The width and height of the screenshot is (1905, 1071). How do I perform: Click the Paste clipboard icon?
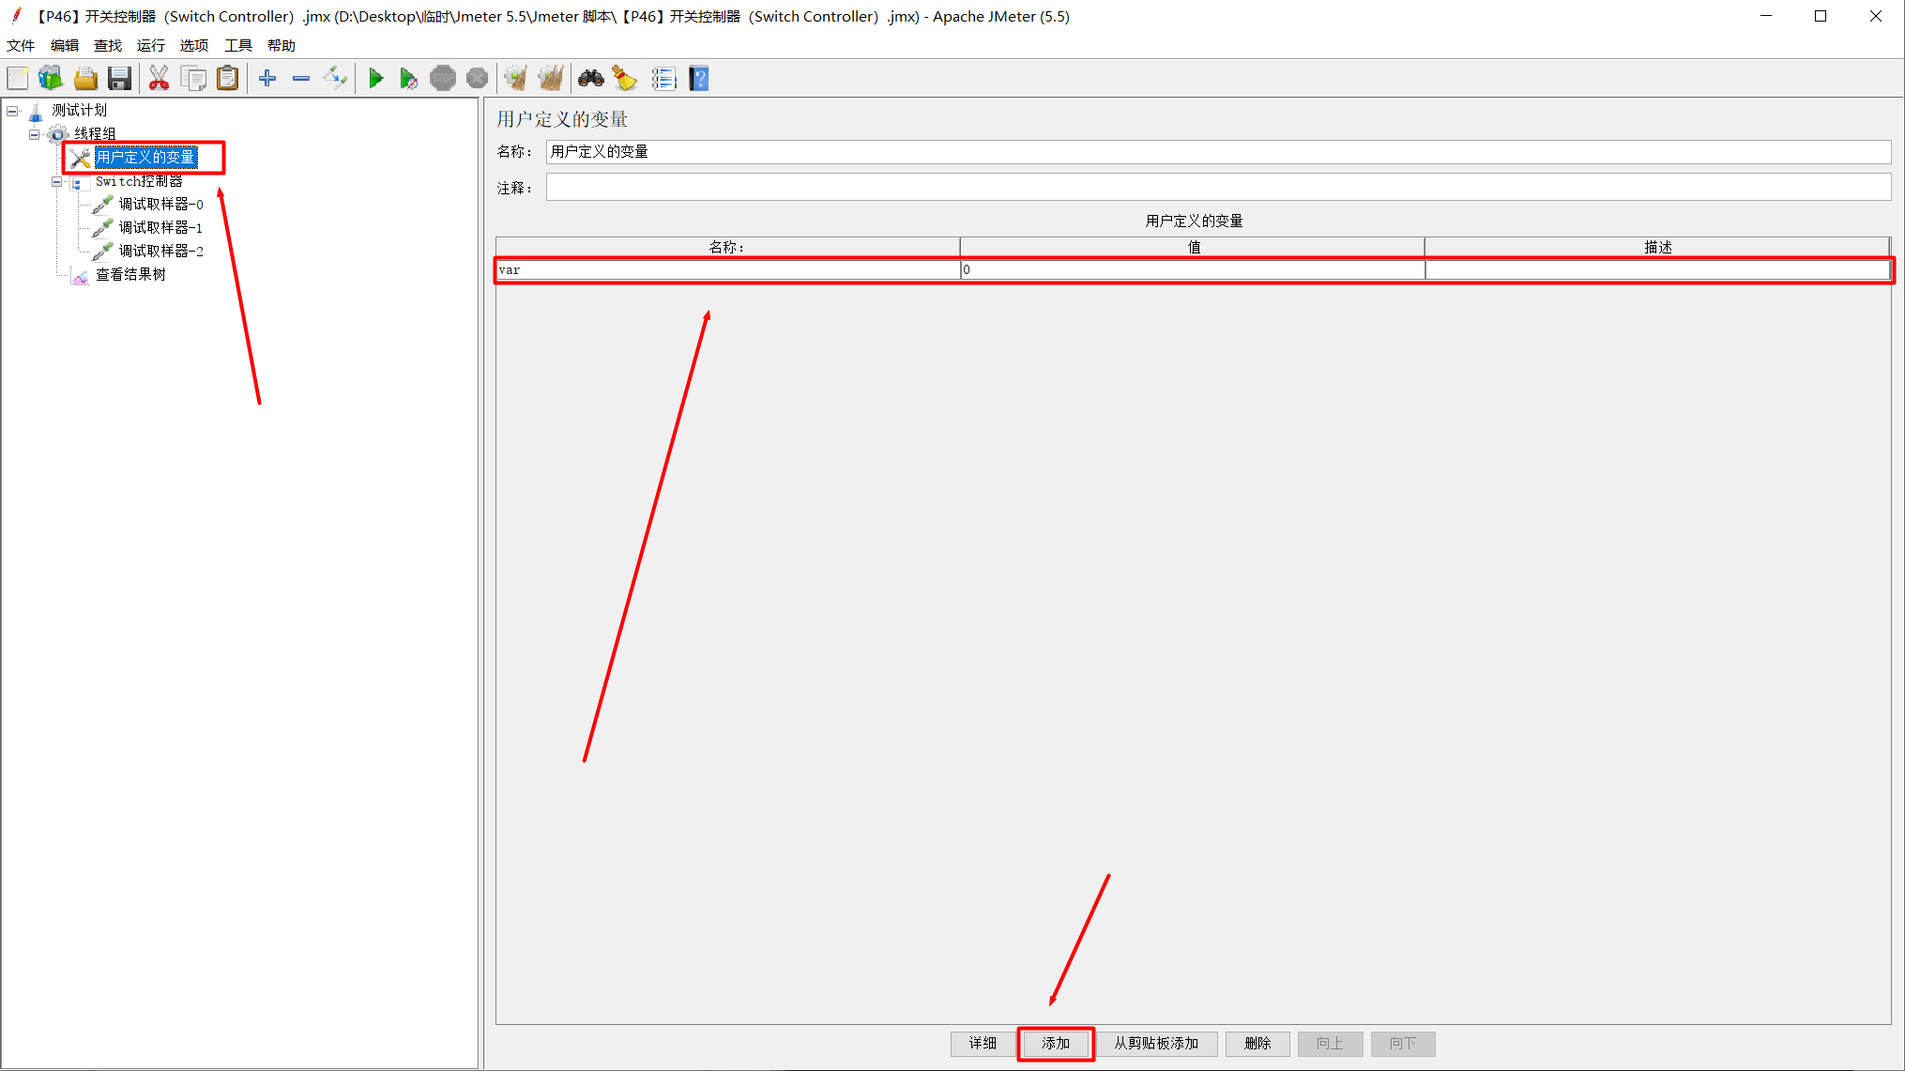click(x=227, y=79)
